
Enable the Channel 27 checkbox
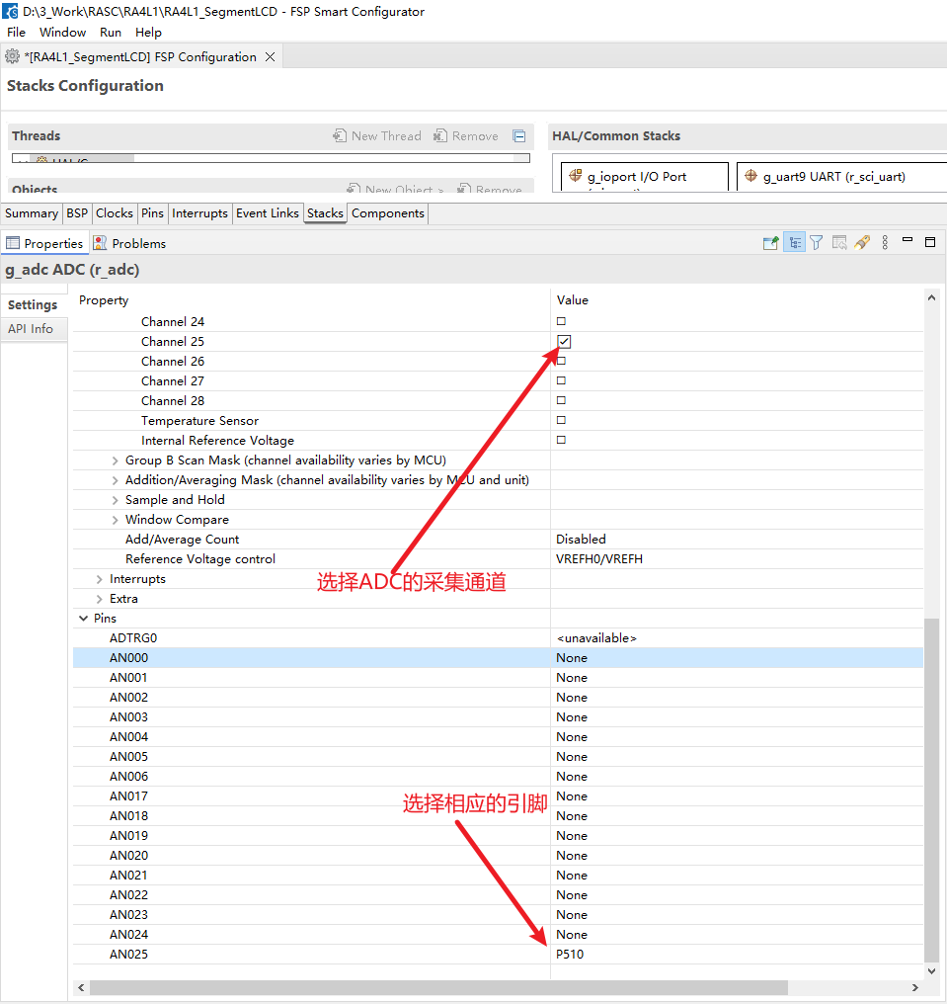tap(561, 381)
